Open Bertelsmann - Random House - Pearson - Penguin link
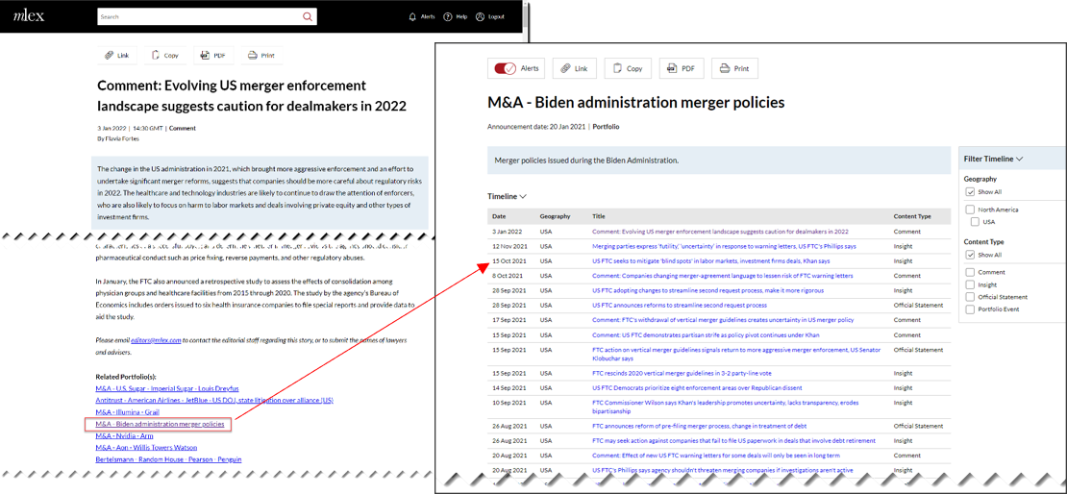The image size is (1067, 494). point(169,459)
